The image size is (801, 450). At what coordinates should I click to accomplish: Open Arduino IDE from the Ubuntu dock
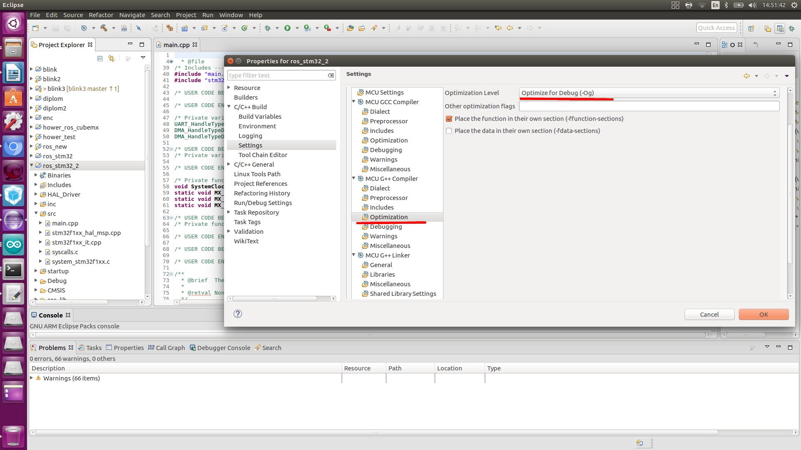(13, 245)
